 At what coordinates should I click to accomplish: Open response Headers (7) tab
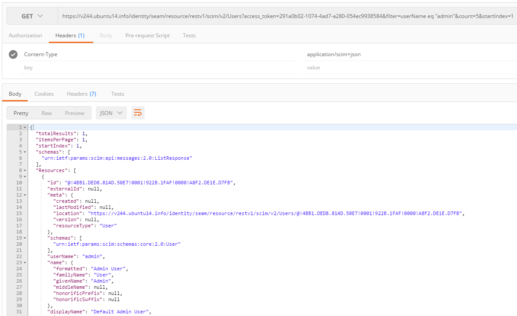[81, 94]
